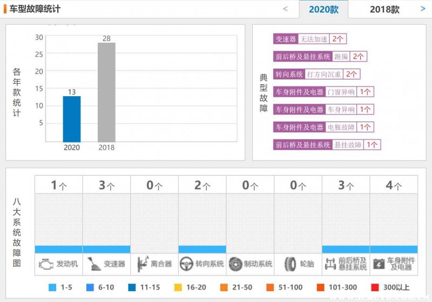Switch to the 2020款 tab
The height and width of the screenshot is (302, 432).
[324, 9]
